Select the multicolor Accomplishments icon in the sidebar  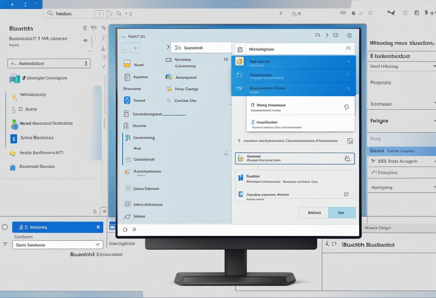click(x=127, y=171)
